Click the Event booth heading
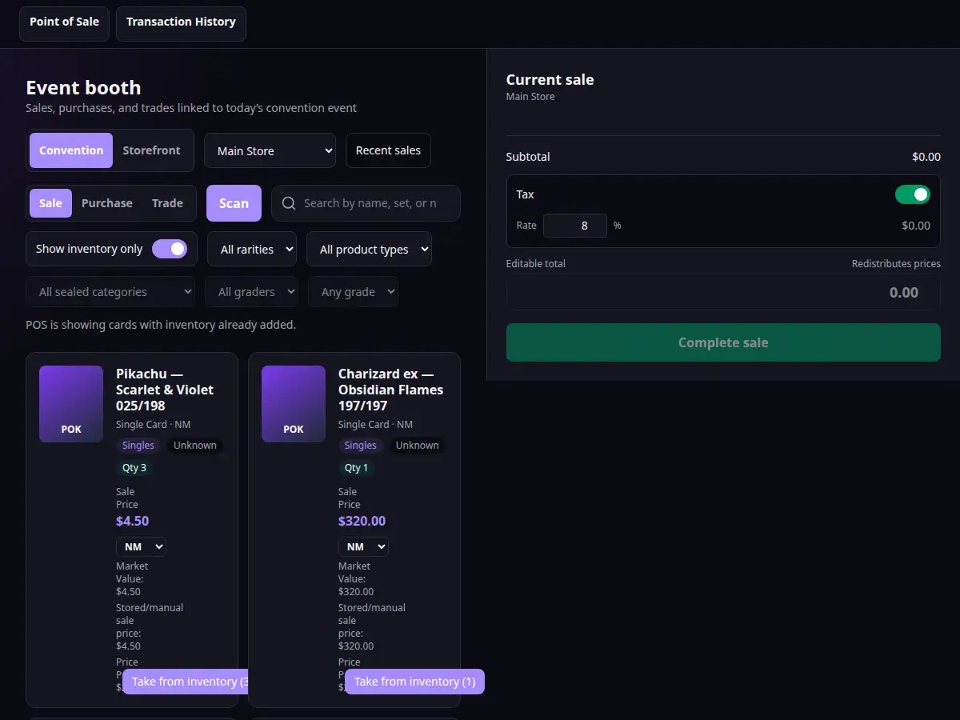The image size is (960, 720). [83, 88]
